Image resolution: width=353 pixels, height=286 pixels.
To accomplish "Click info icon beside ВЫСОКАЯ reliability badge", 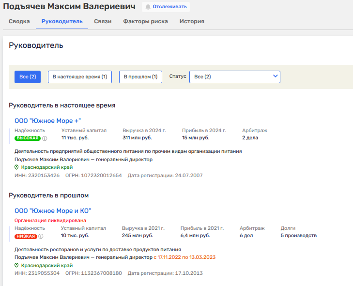I will coord(45,138).
